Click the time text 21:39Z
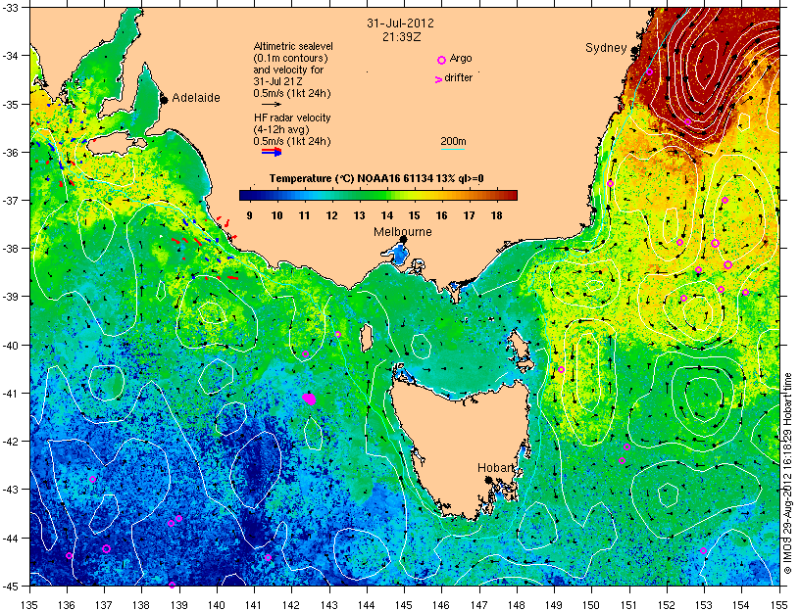Screen dimensions: 800x611 (x=401, y=37)
